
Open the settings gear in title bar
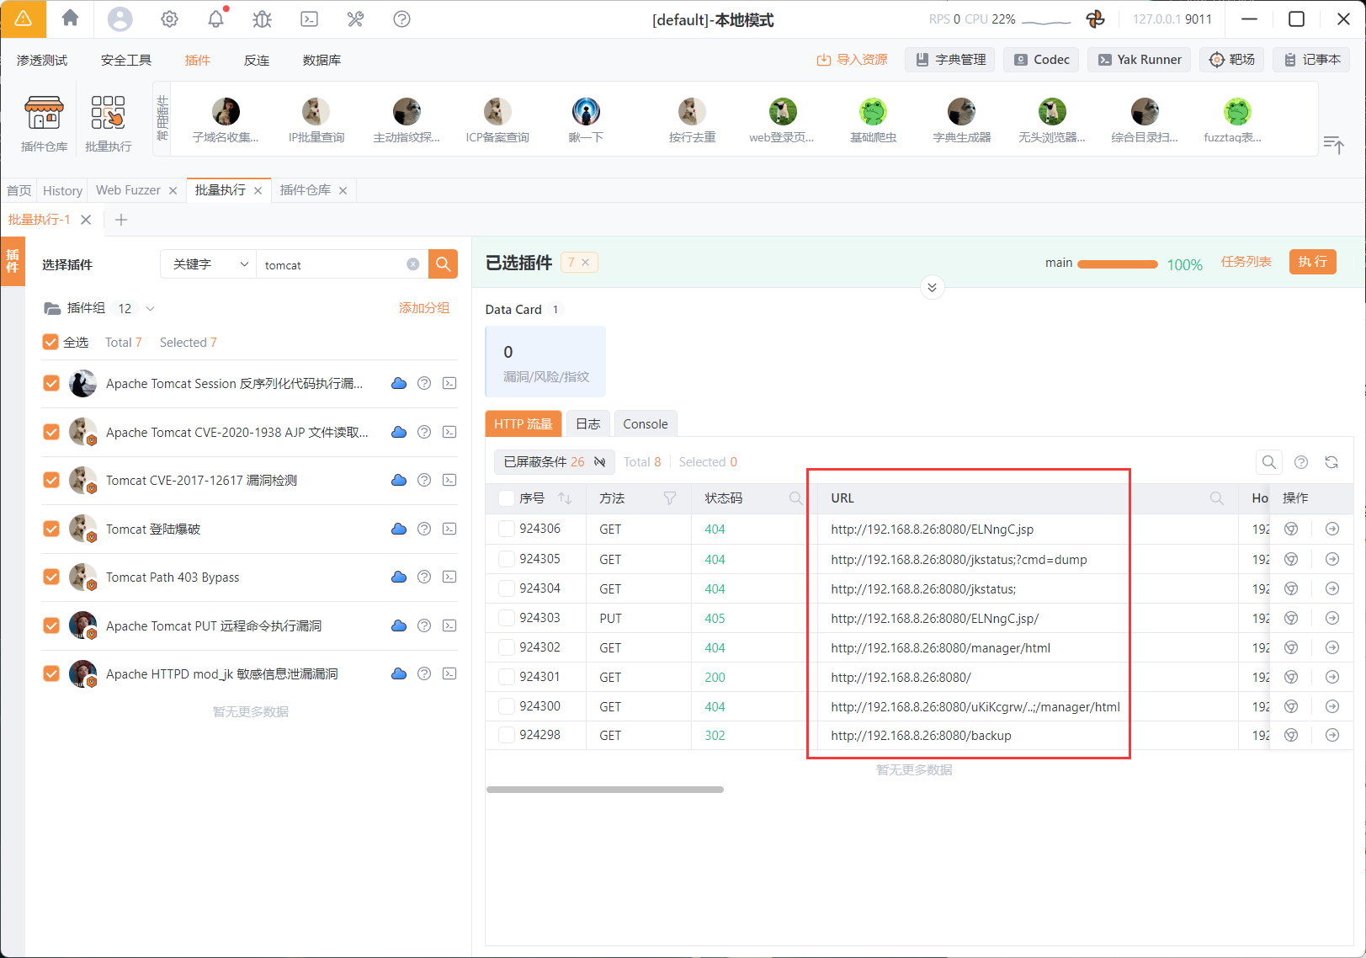coord(169,19)
